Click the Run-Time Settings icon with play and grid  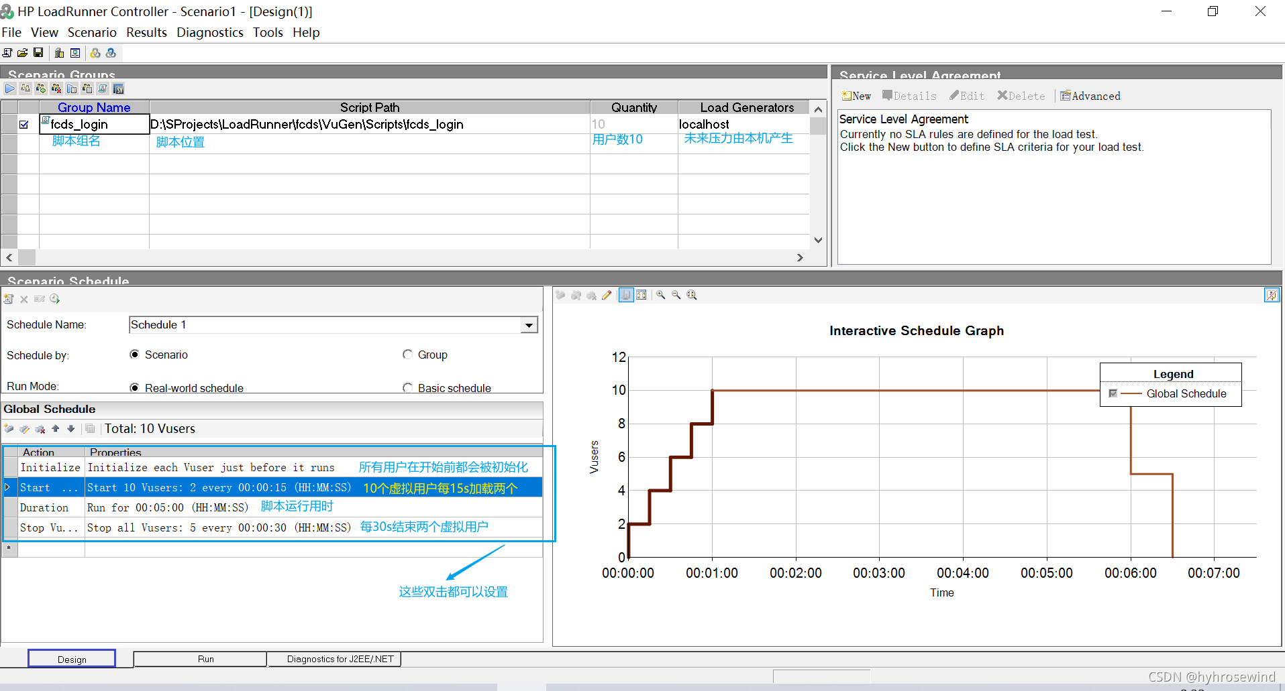click(72, 88)
